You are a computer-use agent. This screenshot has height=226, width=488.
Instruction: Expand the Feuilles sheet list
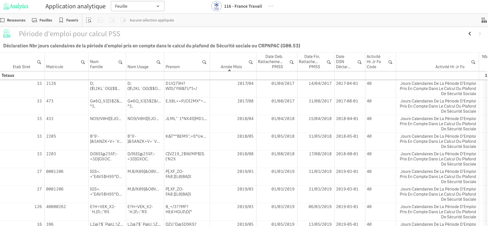[x=42, y=20]
